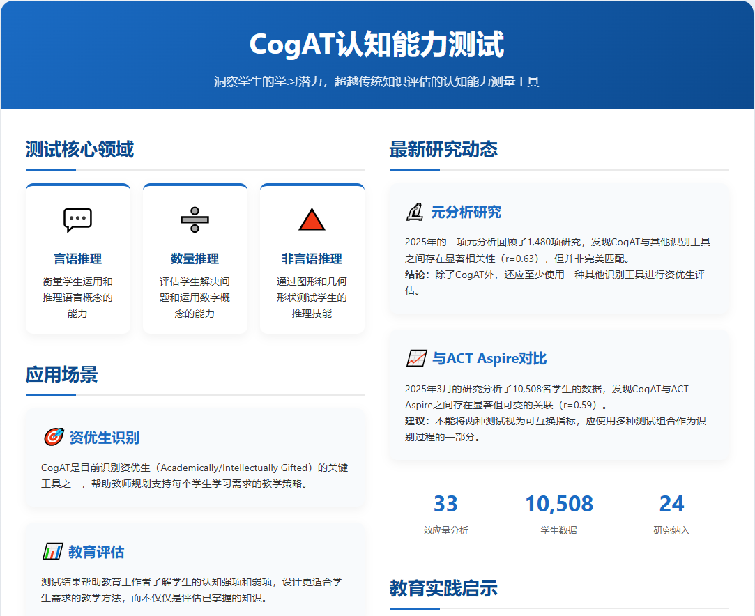Click the 教育实践启示 section heading

(x=443, y=588)
